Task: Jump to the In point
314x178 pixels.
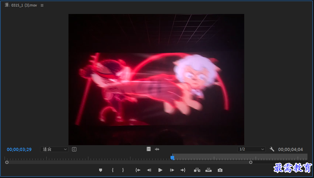Action: pyautogui.click(x=138, y=170)
